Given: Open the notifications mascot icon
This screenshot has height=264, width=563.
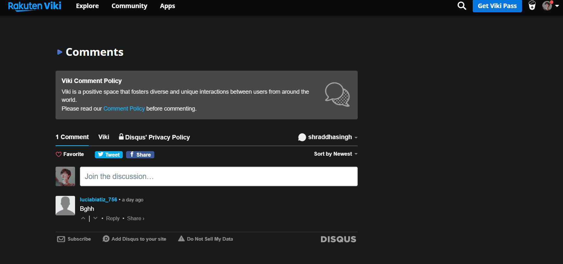Looking at the screenshot, I should tap(532, 6).
